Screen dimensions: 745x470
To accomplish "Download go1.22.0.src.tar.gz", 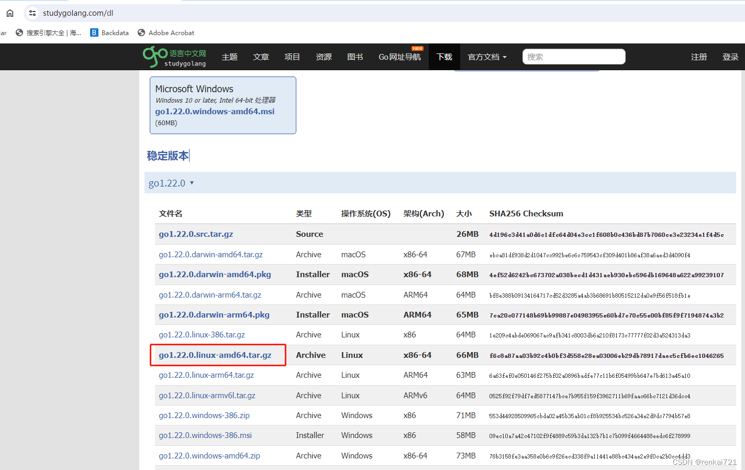I will tap(196, 234).
